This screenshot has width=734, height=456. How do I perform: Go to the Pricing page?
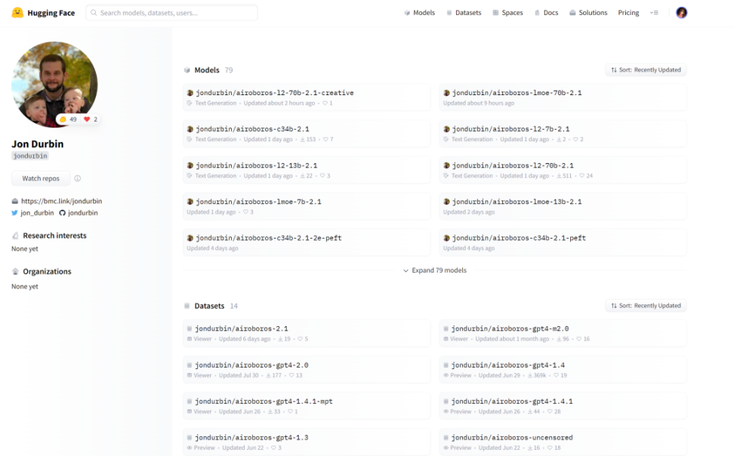click(x=628, y=13)
